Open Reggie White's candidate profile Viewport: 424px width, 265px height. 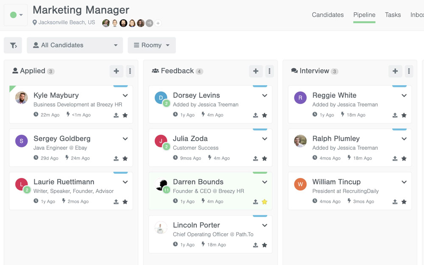click(334, 95)
